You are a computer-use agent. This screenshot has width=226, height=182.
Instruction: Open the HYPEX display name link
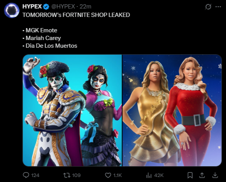[32, 7]
